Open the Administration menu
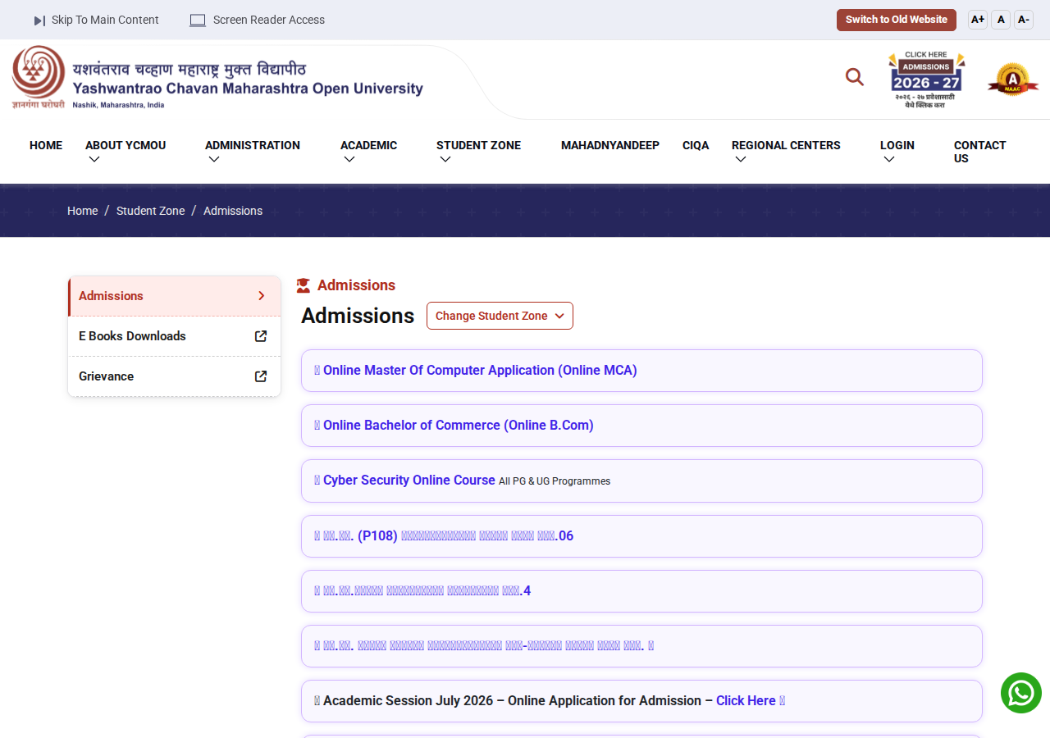1050x738 pixels. [253, 145]
